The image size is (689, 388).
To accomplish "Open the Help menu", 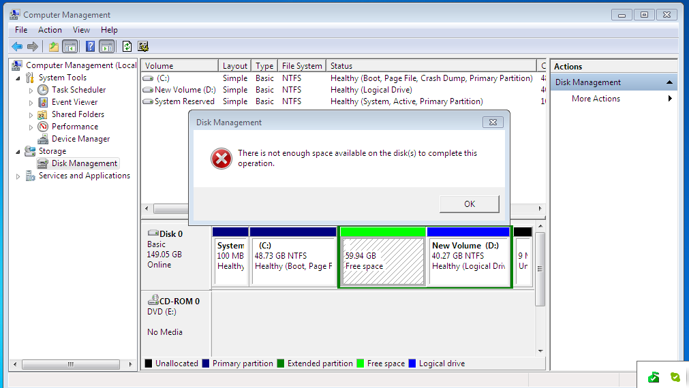I will pyautogui.click(x=109, y=30).
